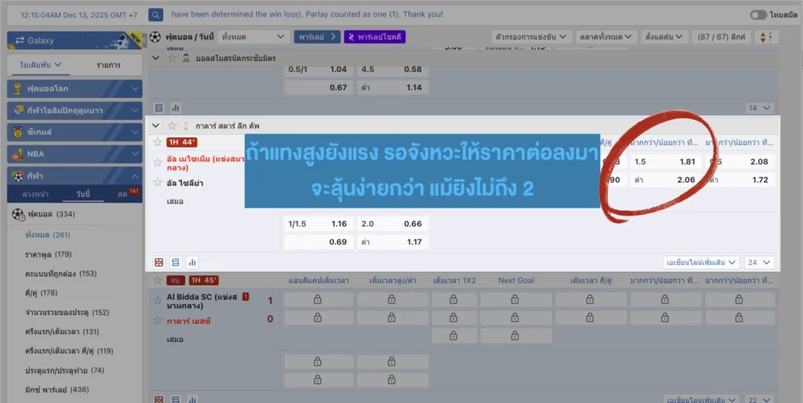Screen dimensions: 803x403
Task: Open the ตลาดทั้งหมด markets dropdown
Action: click(x=606, y=37)
